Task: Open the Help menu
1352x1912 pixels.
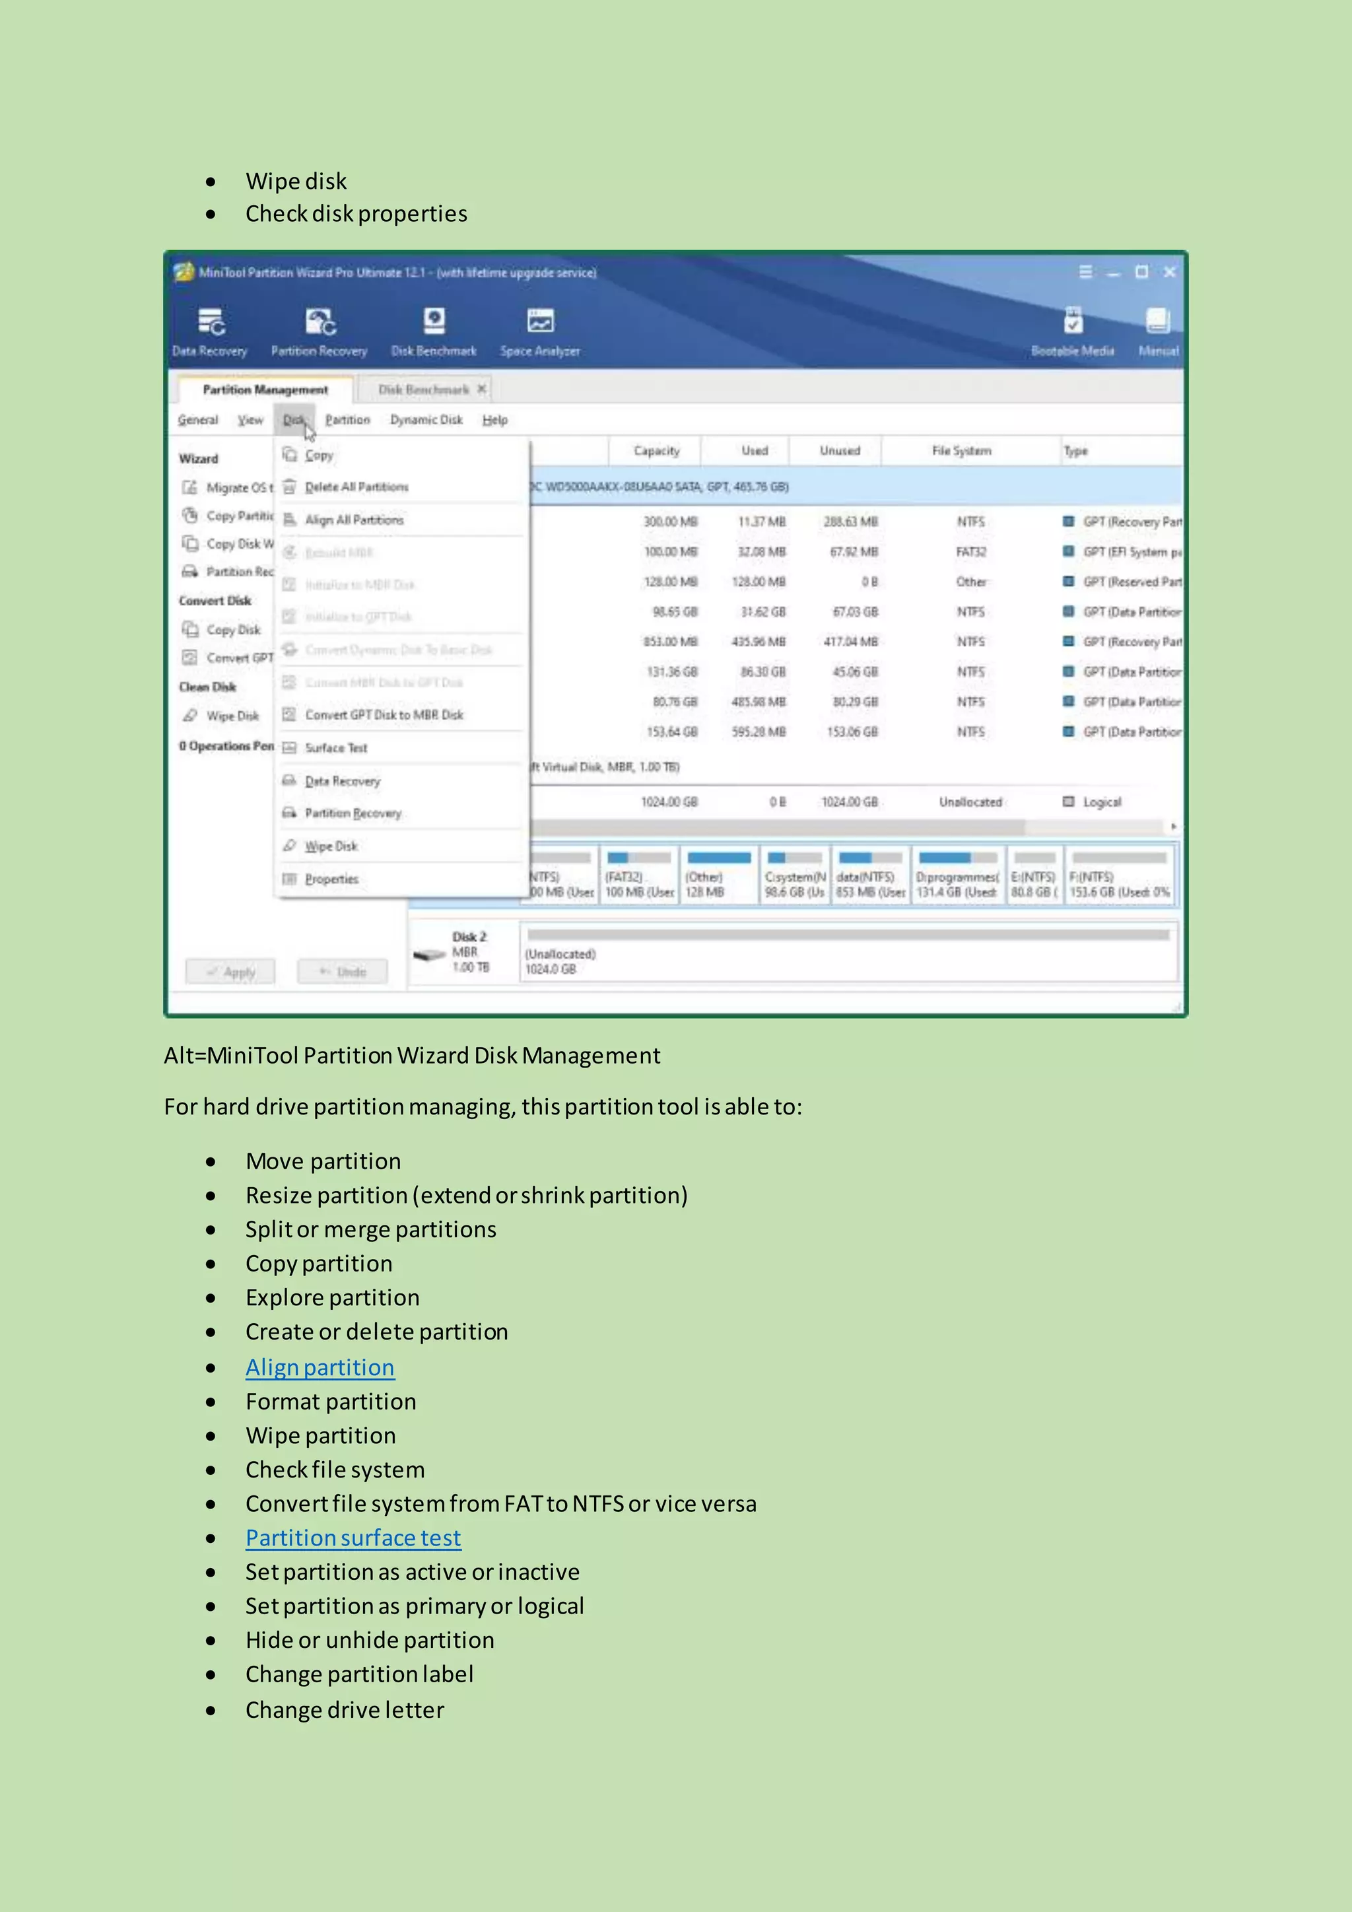Action: [494, 420]
